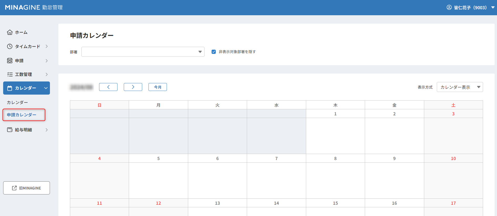
Task: Select day 2 in calendar
Action: [x=394, y=114]
